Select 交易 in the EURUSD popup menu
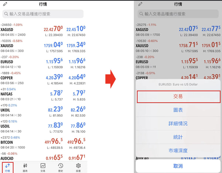 pyautogui.click(x=178, y=96)
